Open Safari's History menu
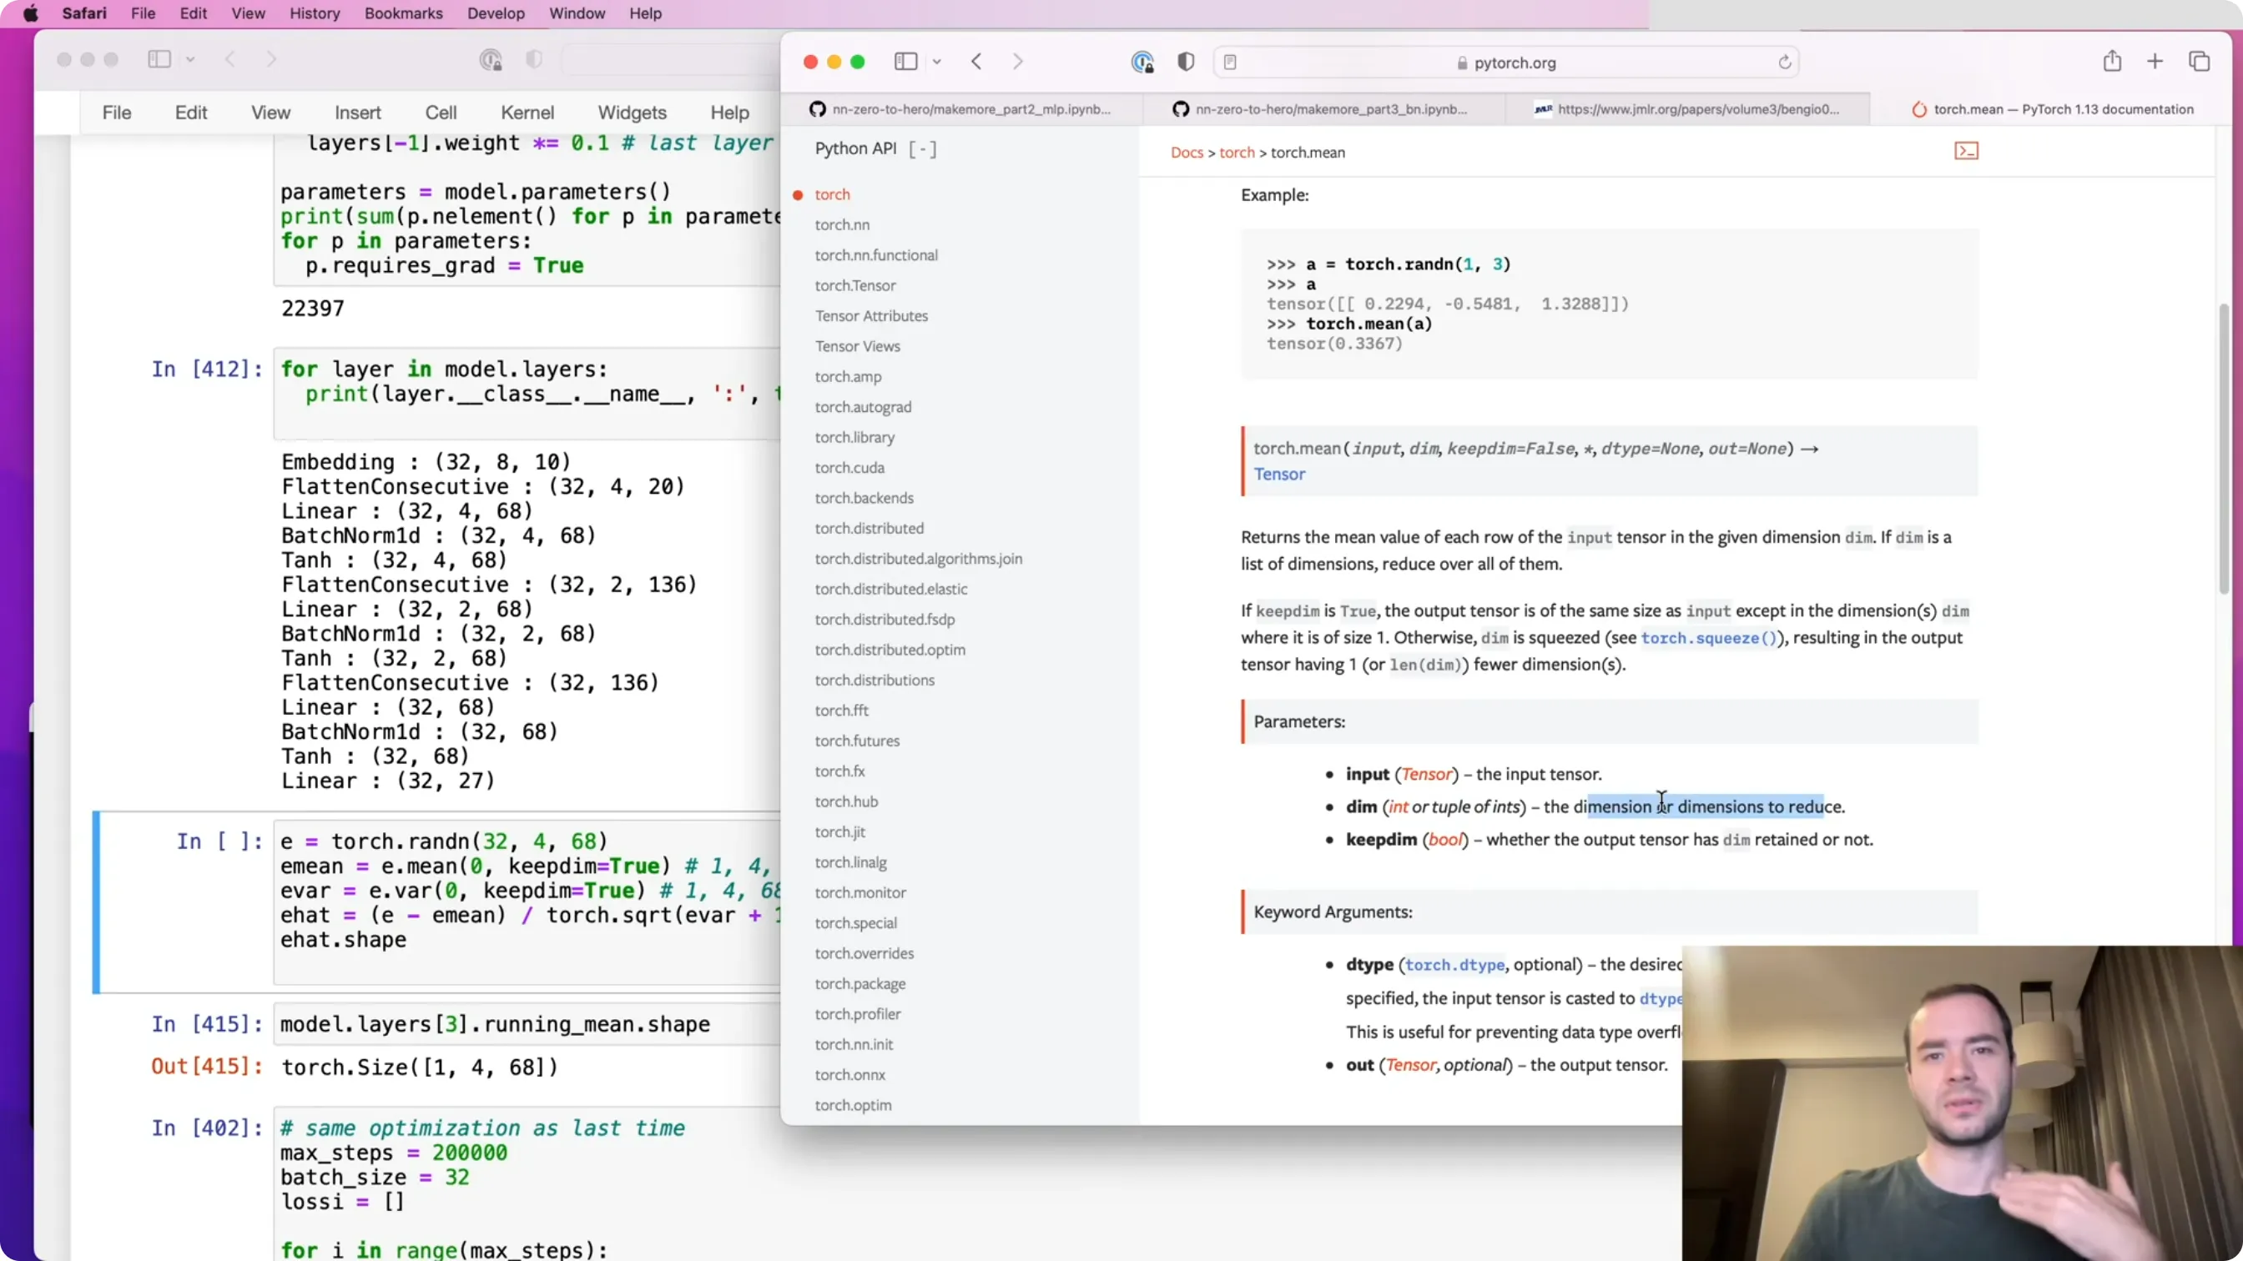The width and height of the screenshot is (2243, 1261). coord(315,13)
